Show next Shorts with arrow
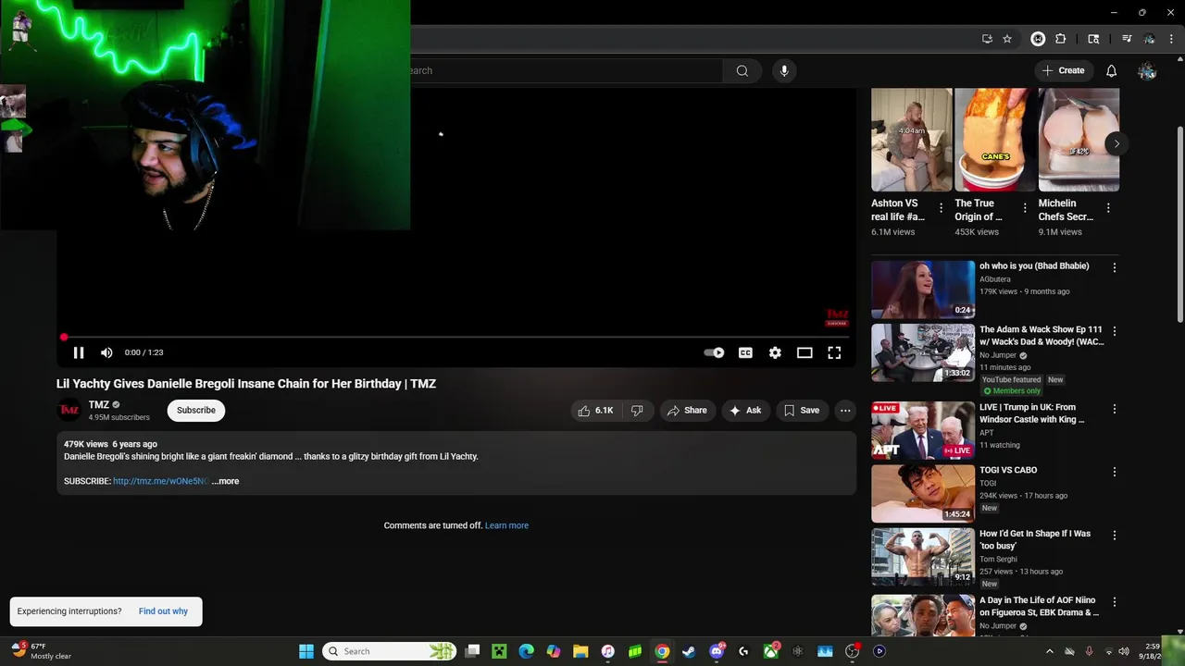1185x666 pixels. pyautogui.click(x=1116, y=143)
